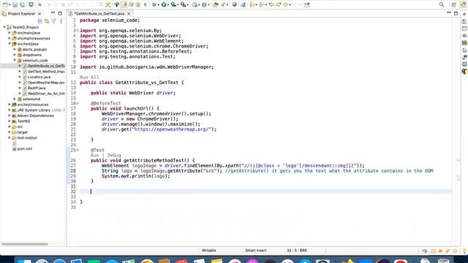Expand the dropdowns package
The width and height of the screenshot is (468, 263).
[15, 55]
